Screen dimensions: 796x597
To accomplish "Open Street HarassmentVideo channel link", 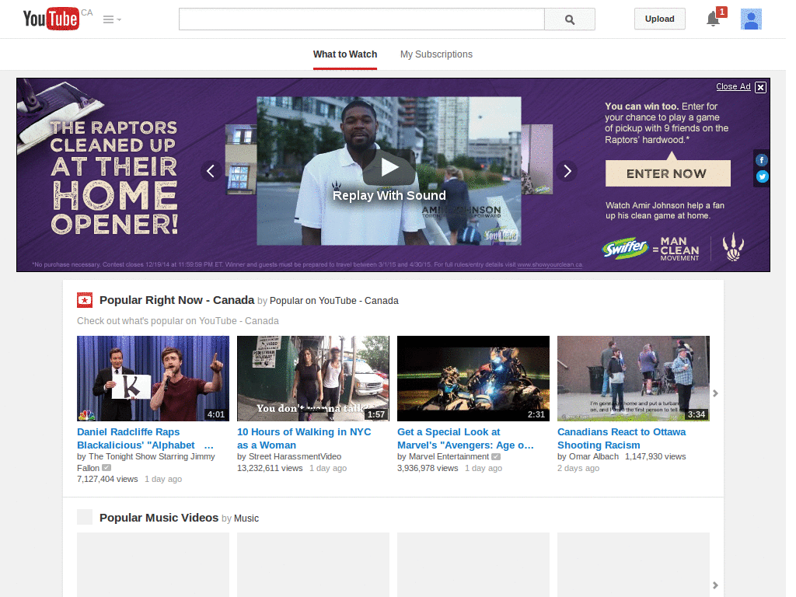I will tap(295, 456).
